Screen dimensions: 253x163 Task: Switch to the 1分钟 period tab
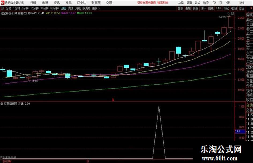pyautogui.click(x=17, y=8)
